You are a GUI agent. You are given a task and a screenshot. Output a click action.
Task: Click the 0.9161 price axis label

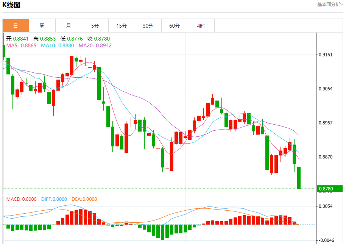click(326, 55)
